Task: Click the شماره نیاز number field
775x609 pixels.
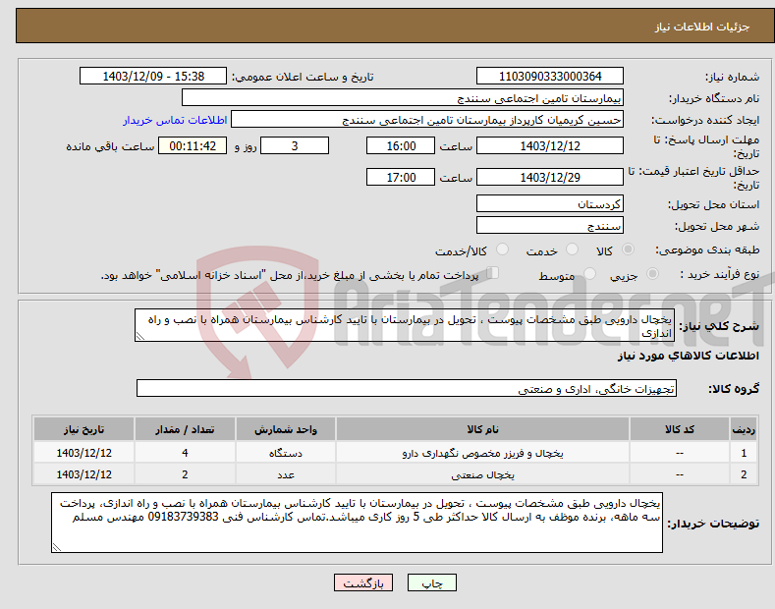Action: point(550,77)
